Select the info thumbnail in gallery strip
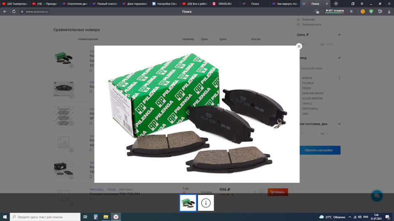 coord(206,203)
